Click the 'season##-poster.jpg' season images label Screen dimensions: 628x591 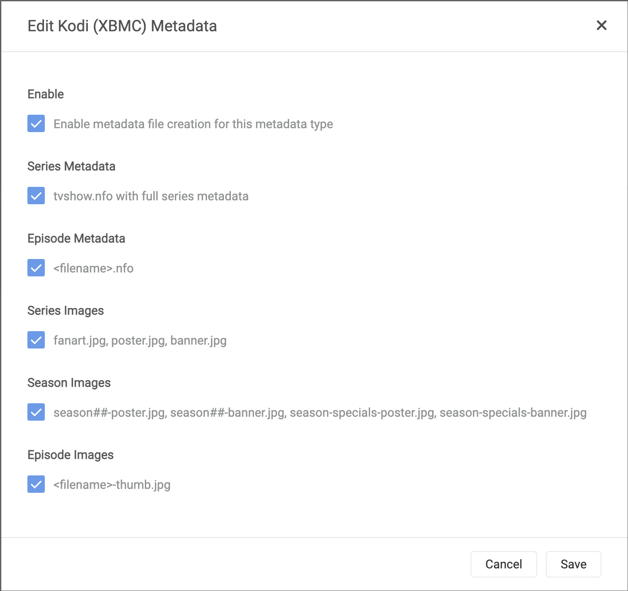(x=320, y=413)
